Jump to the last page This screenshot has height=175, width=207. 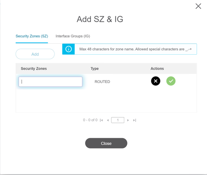point(135,120)
